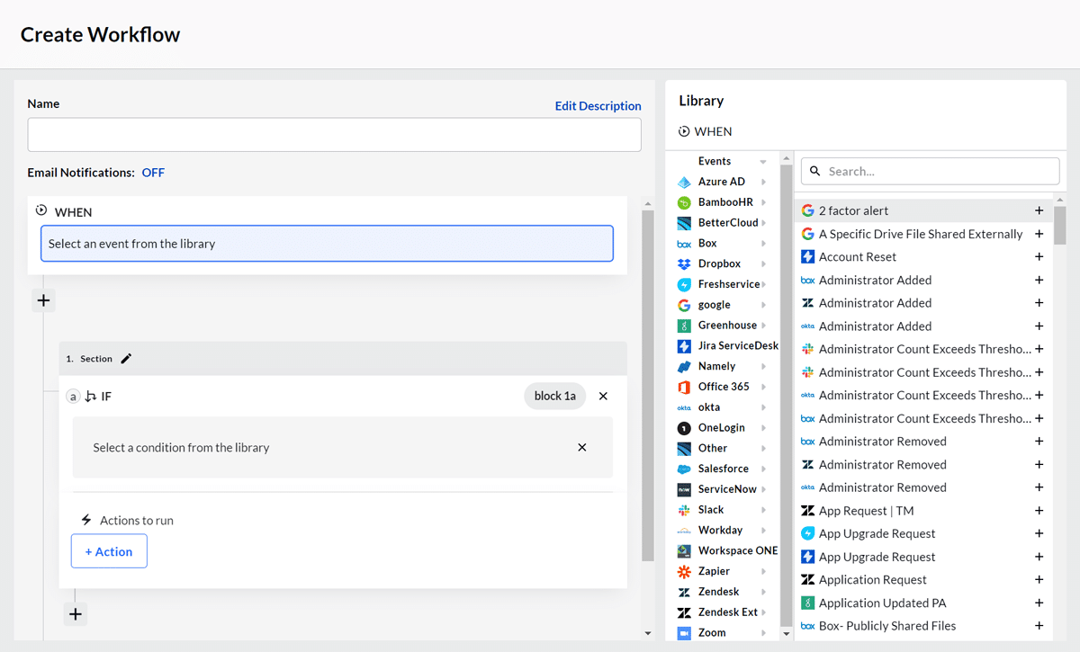Click the block 1a badge
The image size is (1080, 652).
pyautogui.click(x=554, y=396)
